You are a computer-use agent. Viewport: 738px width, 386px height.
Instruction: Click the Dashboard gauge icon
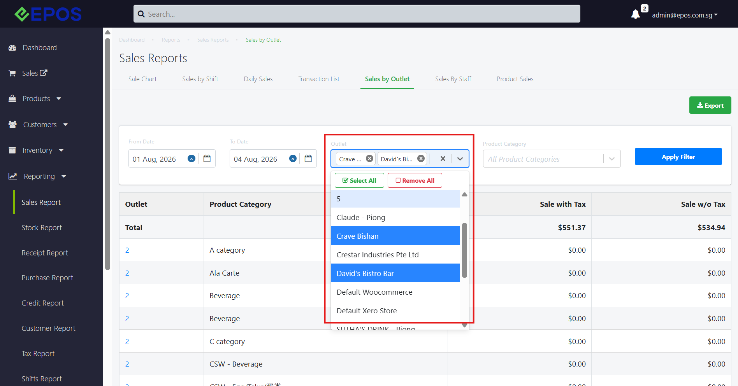[12, 48]
